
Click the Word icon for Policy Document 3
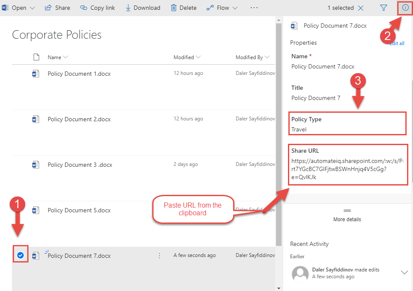click(x=36, y=165)
